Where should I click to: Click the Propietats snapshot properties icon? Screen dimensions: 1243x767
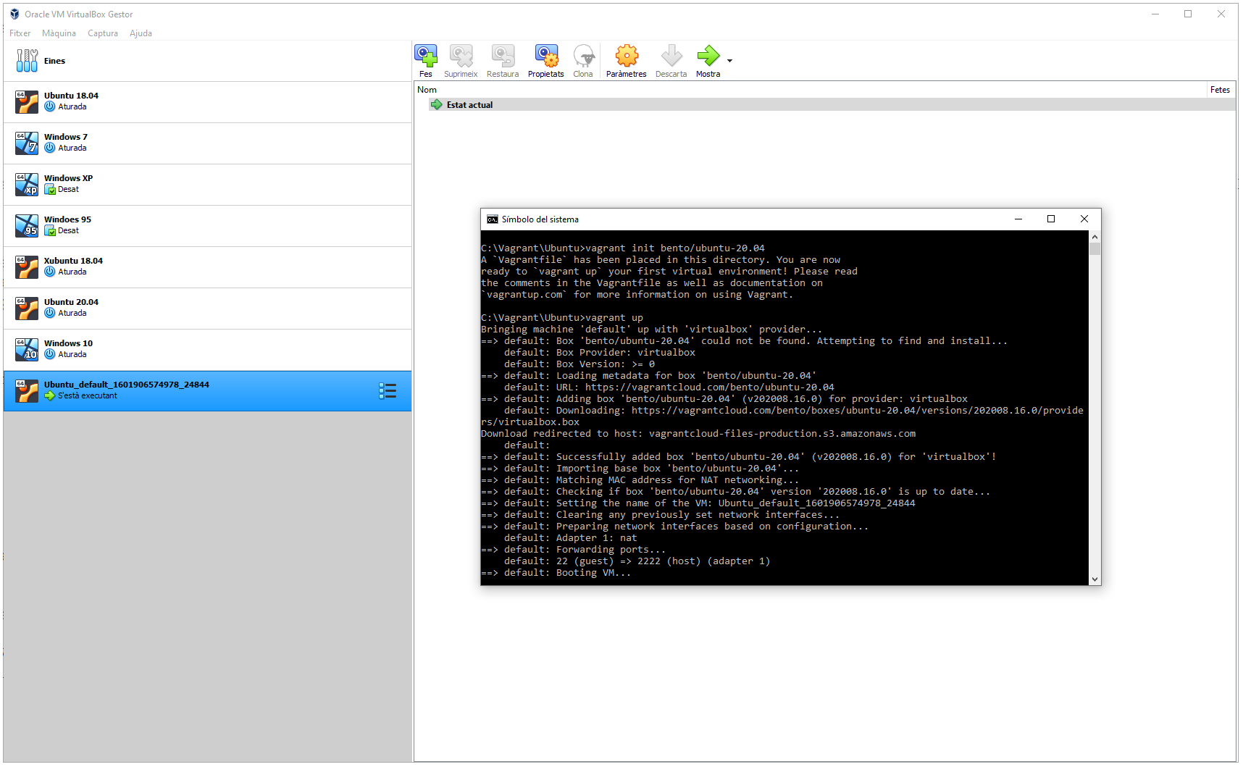545,56
